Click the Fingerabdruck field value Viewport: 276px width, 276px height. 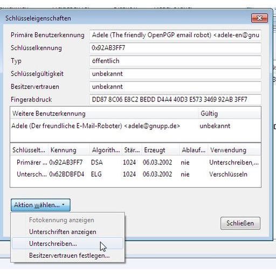[175, 99]
